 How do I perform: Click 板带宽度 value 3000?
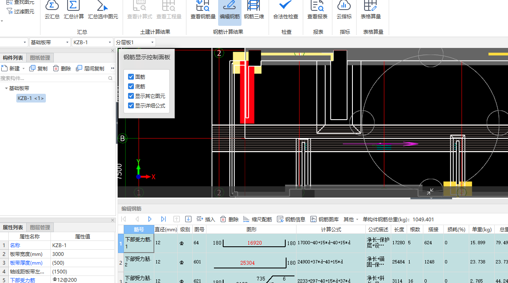tap(83, 254)
